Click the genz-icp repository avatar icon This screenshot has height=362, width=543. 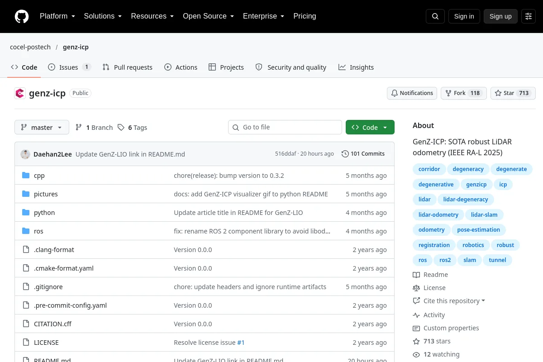(20, 93)
